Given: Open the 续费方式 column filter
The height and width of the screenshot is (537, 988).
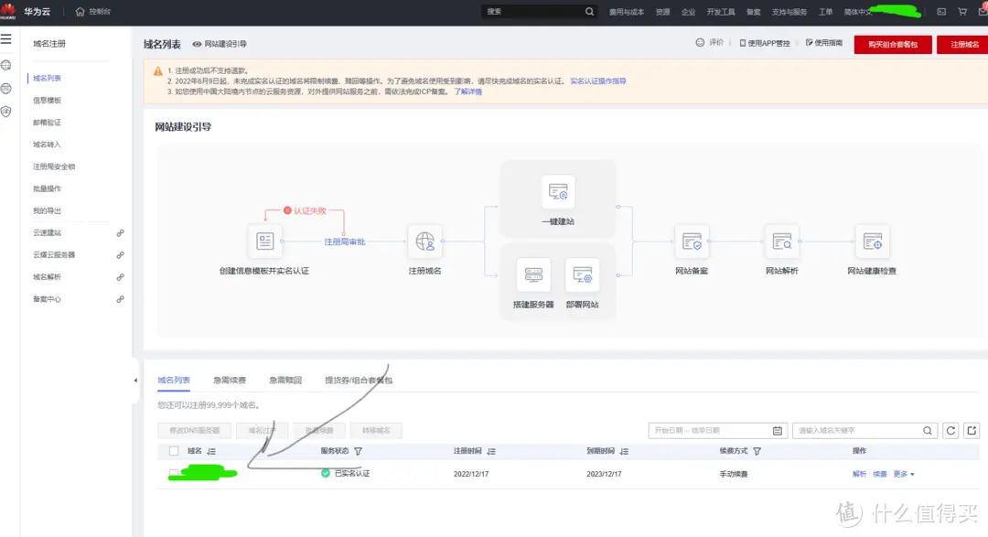Looking at the screenshot, I should [757, 451].
